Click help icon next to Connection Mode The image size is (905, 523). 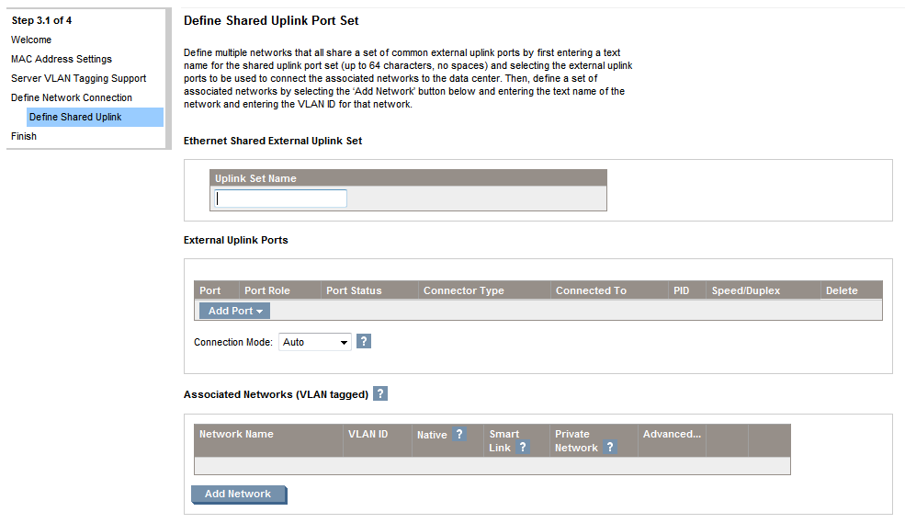(x=364, y=342)
